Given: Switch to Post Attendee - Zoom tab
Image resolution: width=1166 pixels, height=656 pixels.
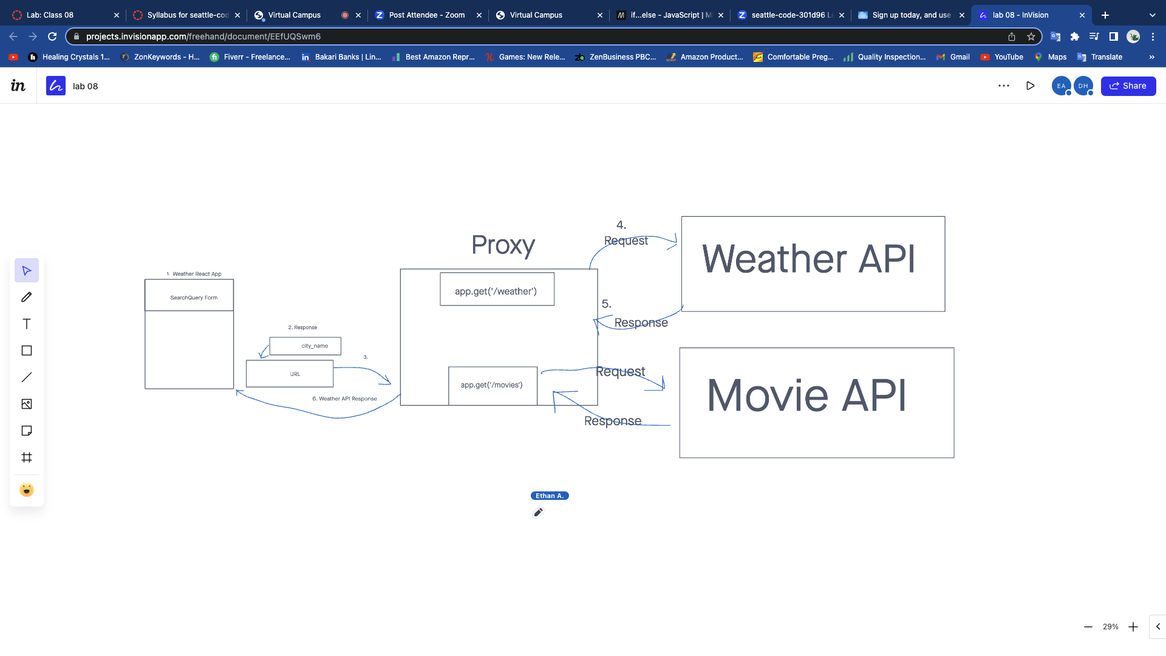Looking at the screenshot, I should click(x=426, y=15).
